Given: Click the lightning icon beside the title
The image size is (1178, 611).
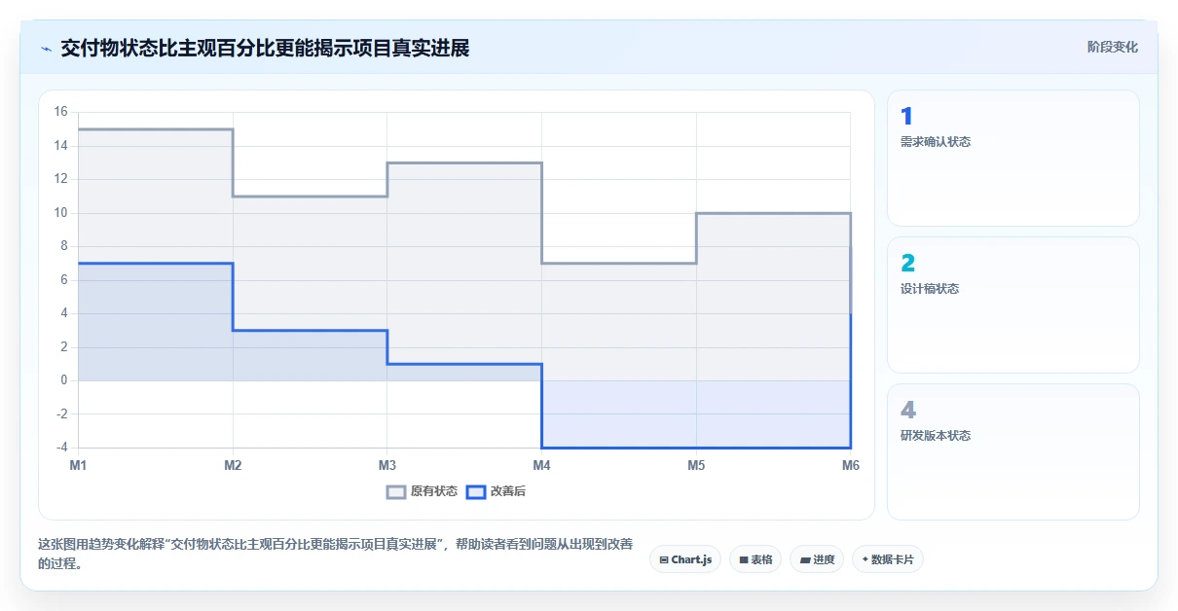Looking at the screenshot, I should (x=46, y=49).
